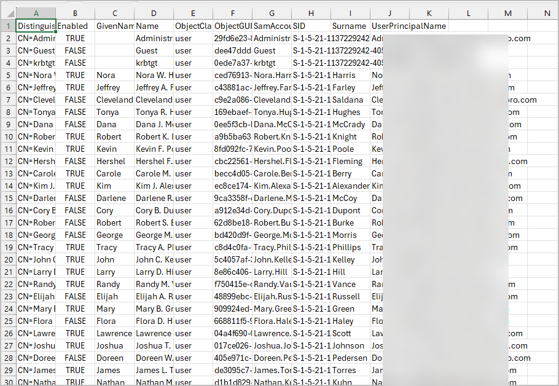
Task: Click the Administrator name cell in row 2
Action: [153, 38]
